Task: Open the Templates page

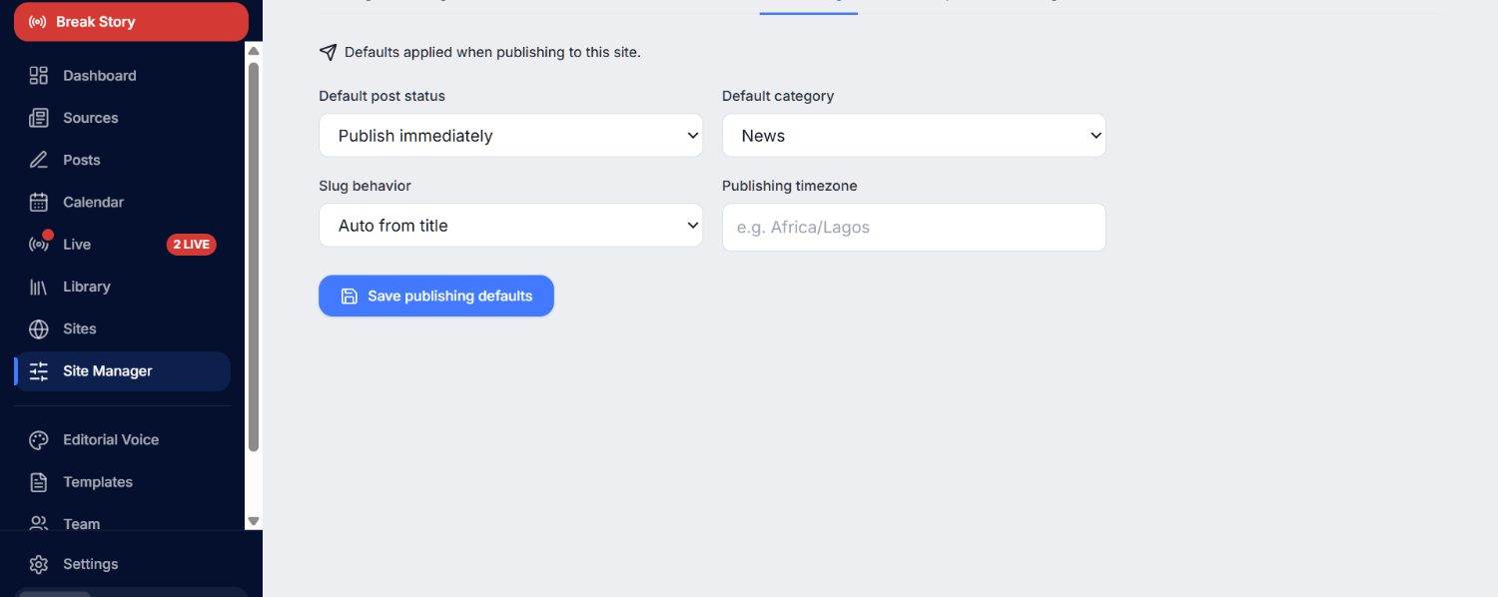Action: pos(122,482)
